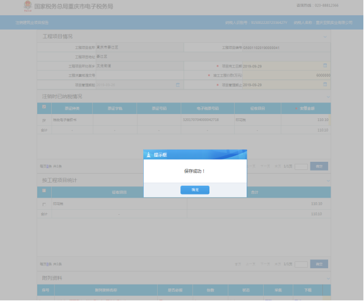This screenshot has height=301, width=364.
Task: Open calendar for 项目完工日期 field
Action: click(325, 65)
